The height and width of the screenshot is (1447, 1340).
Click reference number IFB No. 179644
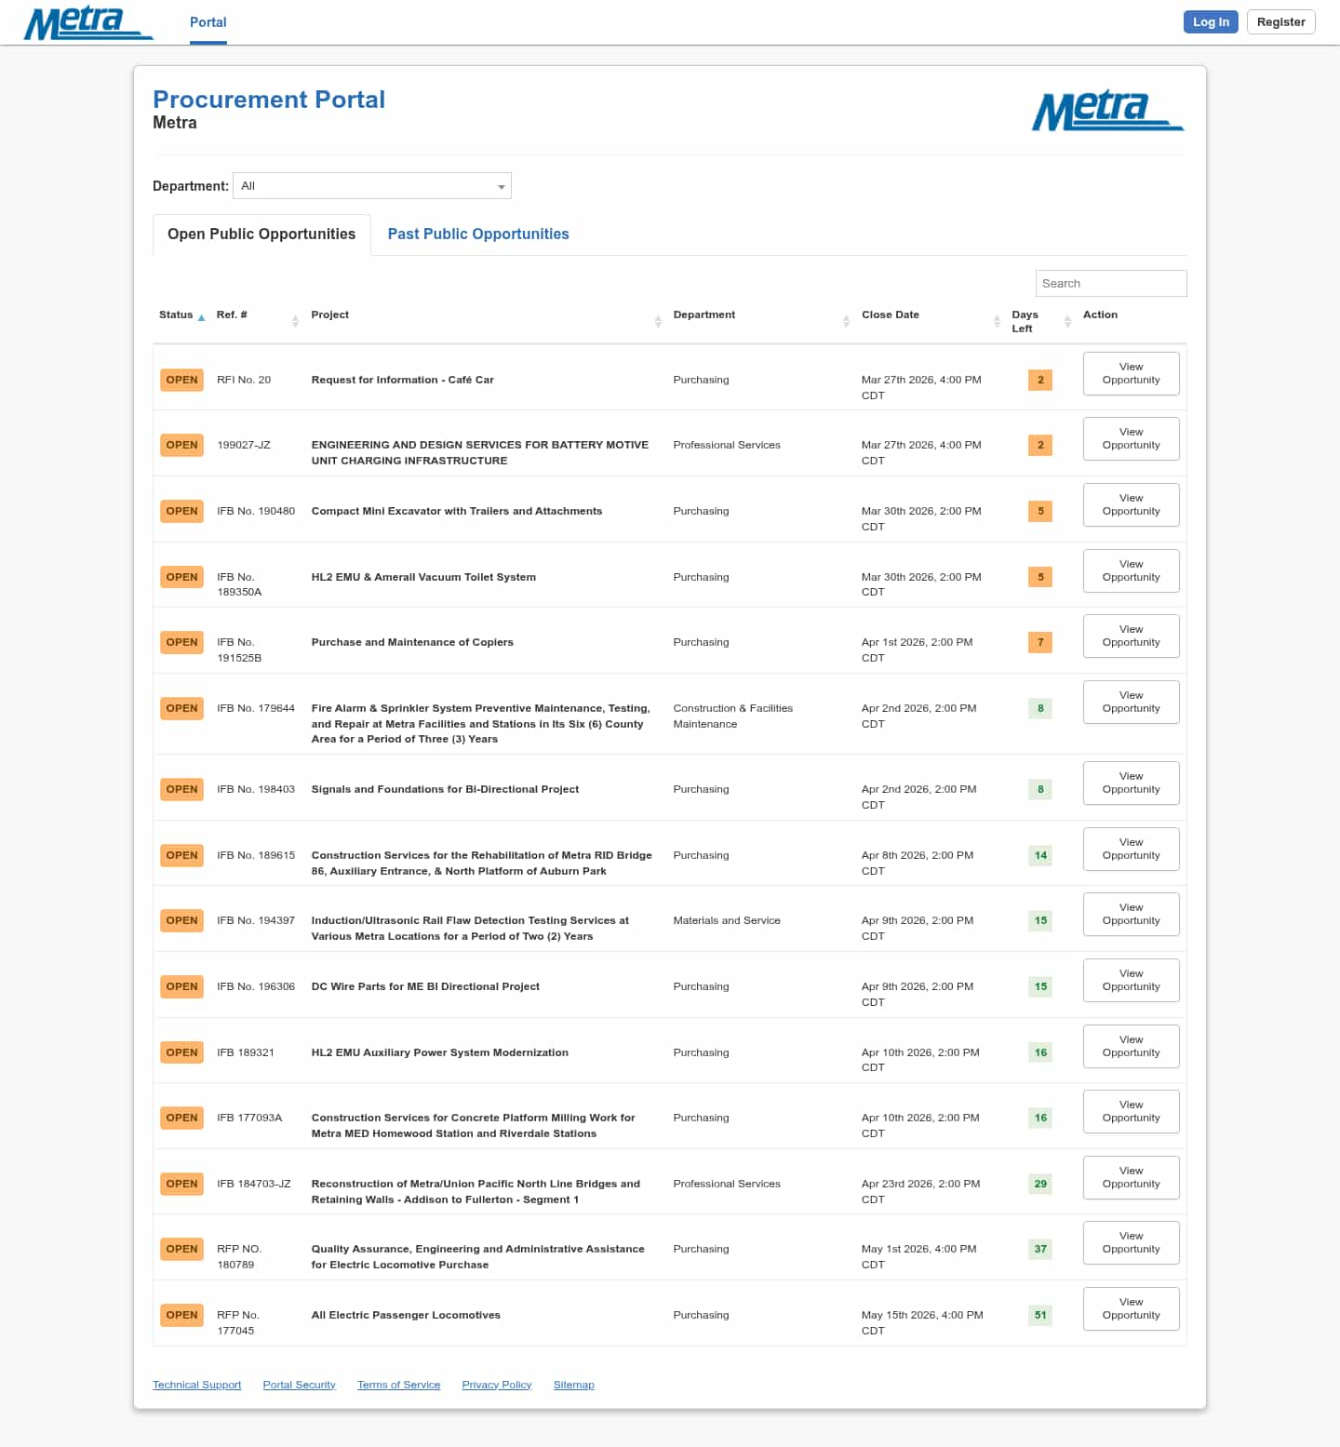[x=256, y=708]
